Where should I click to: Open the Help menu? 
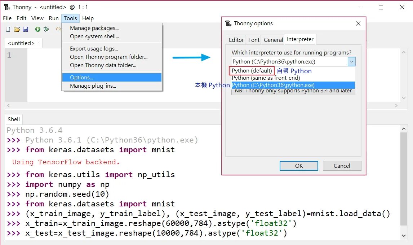click(88, 18)
